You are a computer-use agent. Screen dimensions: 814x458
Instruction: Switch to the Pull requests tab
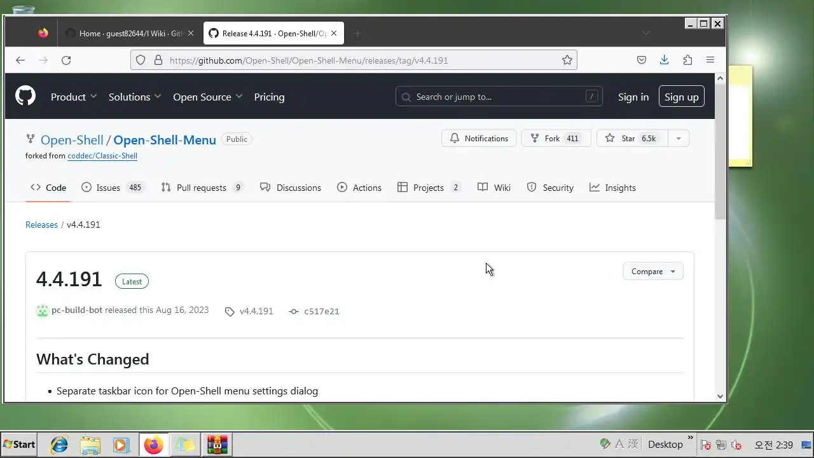pyautogui.click(x=202, y=188)
